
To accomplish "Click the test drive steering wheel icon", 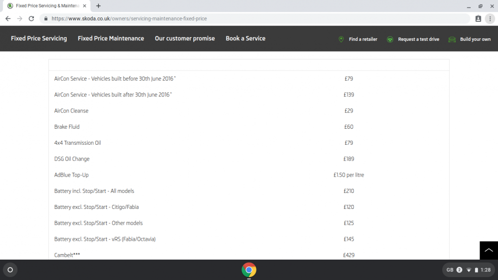I will [390, 39].
